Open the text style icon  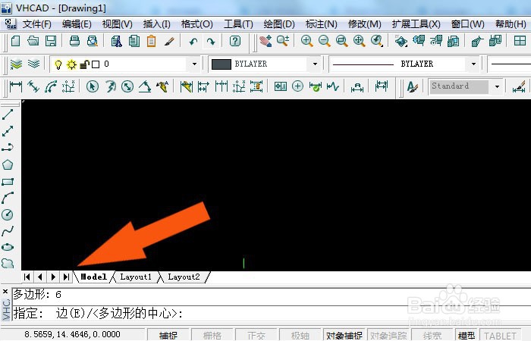click(412, 86)
